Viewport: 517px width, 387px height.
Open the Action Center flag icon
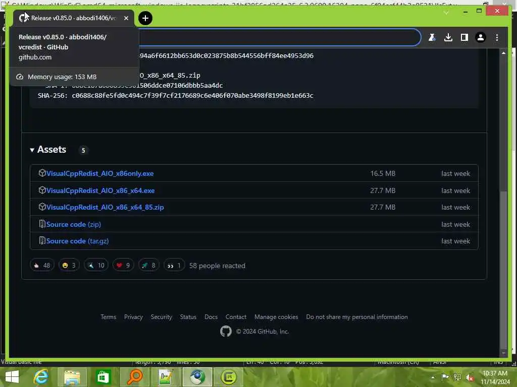[x=445, y=377]
